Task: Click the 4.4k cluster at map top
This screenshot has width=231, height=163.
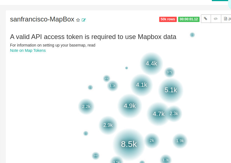Action: 151,64
